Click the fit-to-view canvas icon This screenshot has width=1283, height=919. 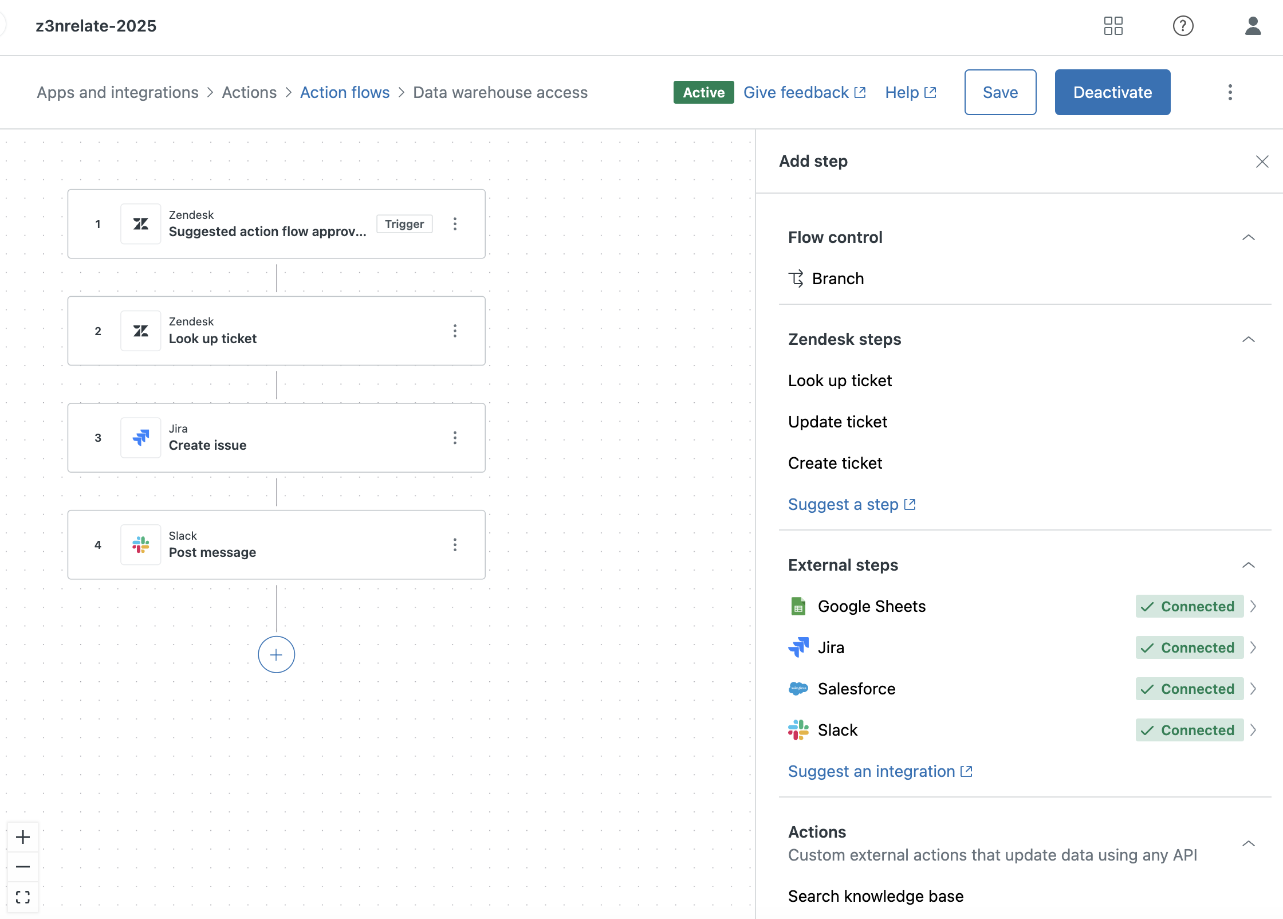pos(23,897)
